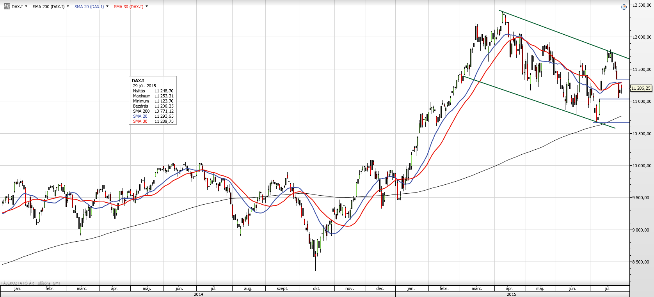Click the 12 500,00 price axis label

pyautogui.click(x=642, y=5)
